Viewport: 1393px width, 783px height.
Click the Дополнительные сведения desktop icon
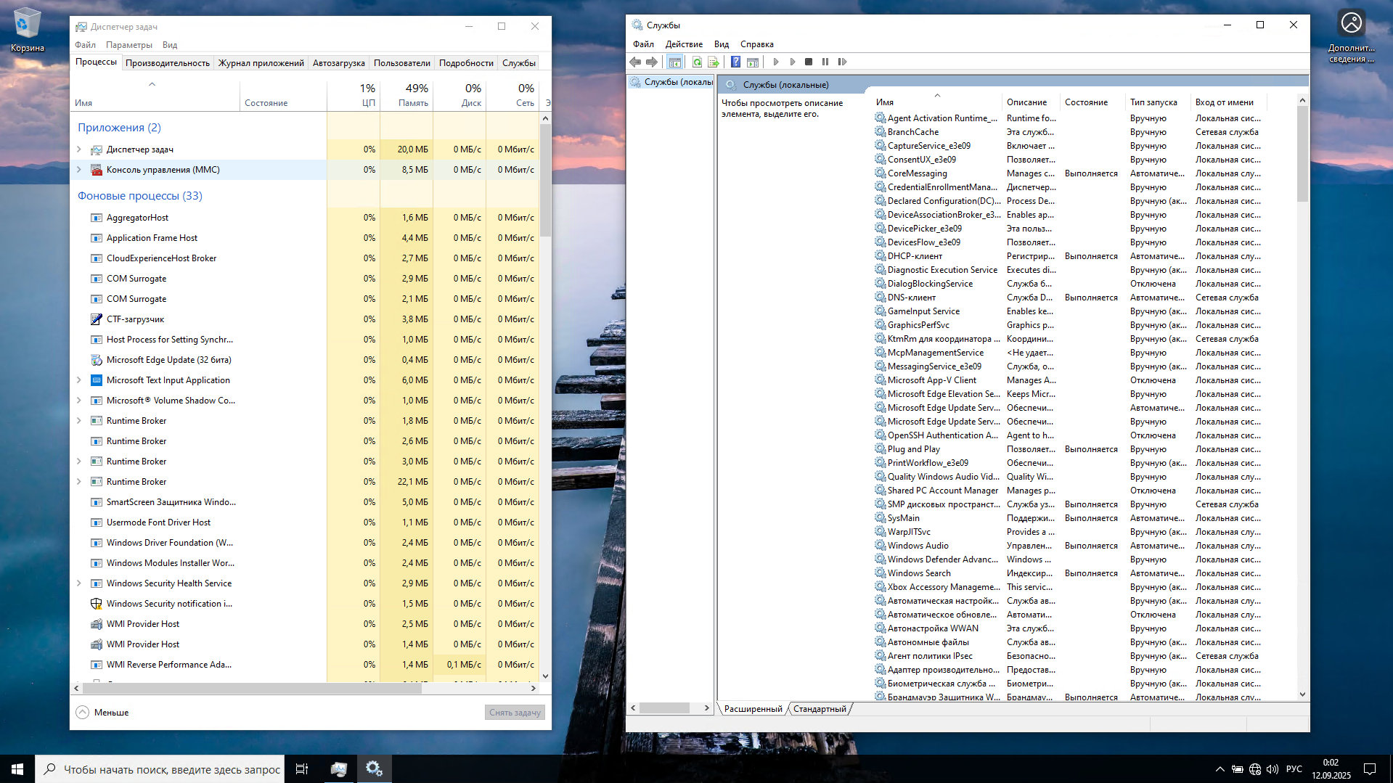(1351, 35)
